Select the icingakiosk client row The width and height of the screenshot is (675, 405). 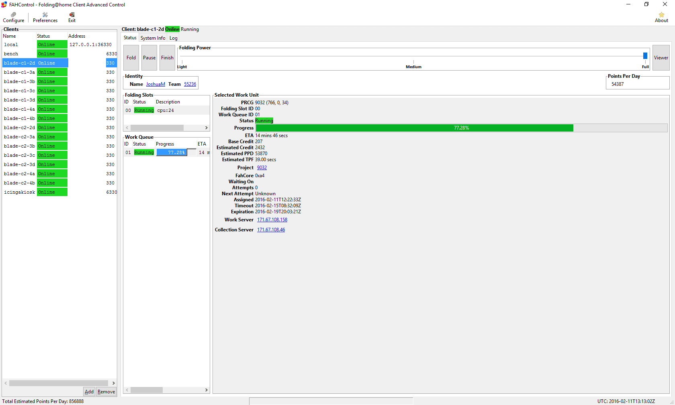pyautogui.click(x=59, y=192)
